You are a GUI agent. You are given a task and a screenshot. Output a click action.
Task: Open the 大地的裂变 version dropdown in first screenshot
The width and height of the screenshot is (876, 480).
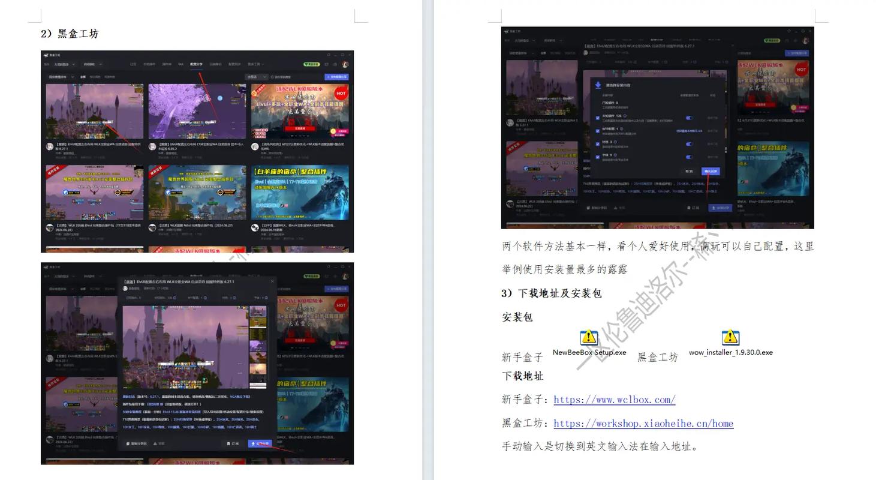pyautogui.click(x=65, y=64)
